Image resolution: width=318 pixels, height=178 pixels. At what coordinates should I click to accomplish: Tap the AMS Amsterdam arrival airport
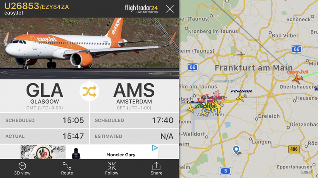pyautogui.click(x=134, y=96)
